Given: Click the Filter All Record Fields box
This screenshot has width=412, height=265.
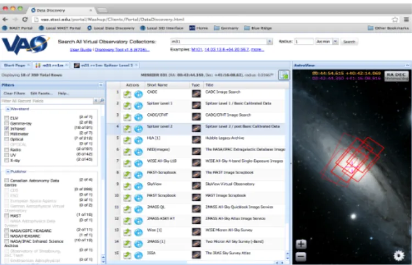Looking at the screenshot, I should pos(47,101).
